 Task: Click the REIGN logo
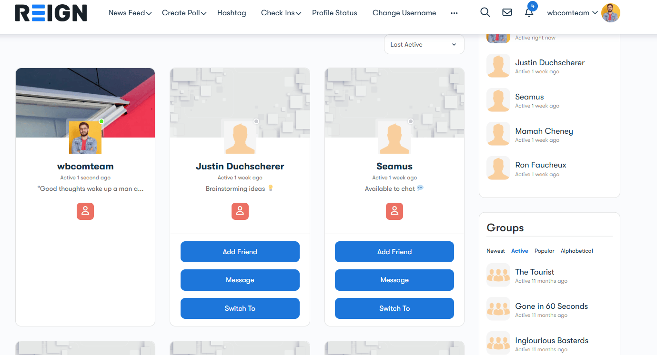[51, 13]
